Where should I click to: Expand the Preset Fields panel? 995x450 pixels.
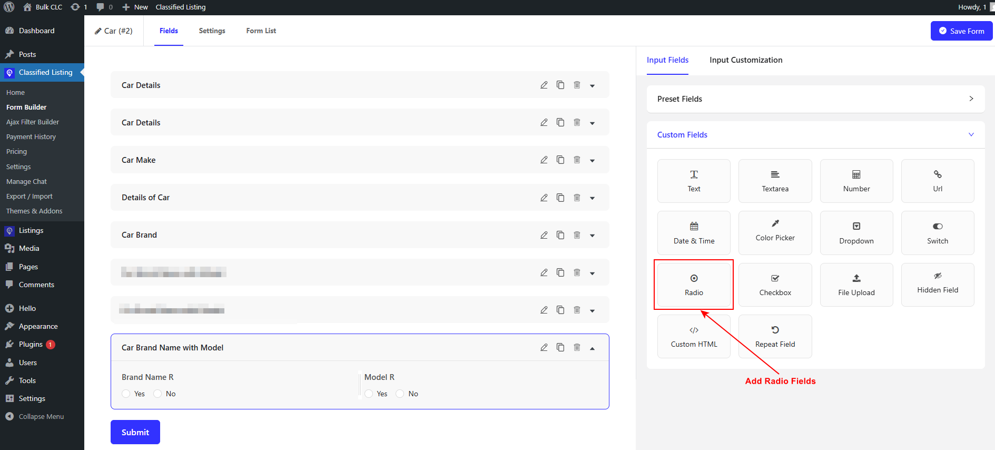point(815,99)
